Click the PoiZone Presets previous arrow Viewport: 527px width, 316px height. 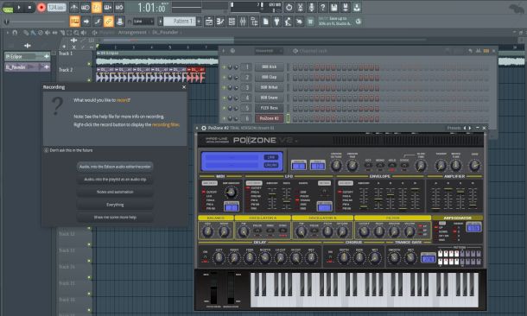click(465, 128)
